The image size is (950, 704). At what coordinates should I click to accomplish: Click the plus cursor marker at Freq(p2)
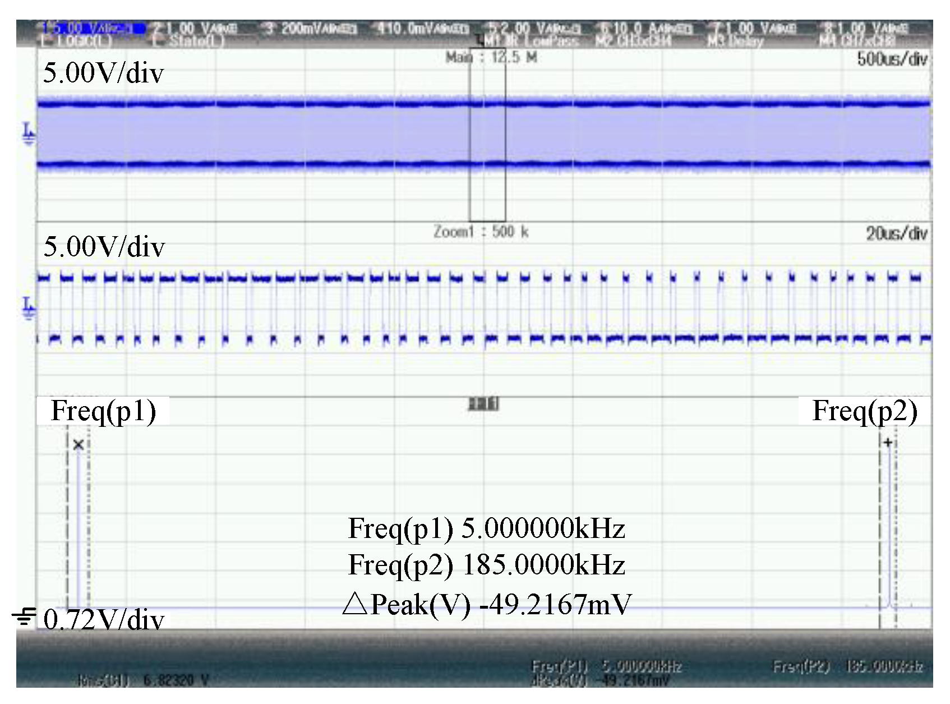tap(888, 443)
